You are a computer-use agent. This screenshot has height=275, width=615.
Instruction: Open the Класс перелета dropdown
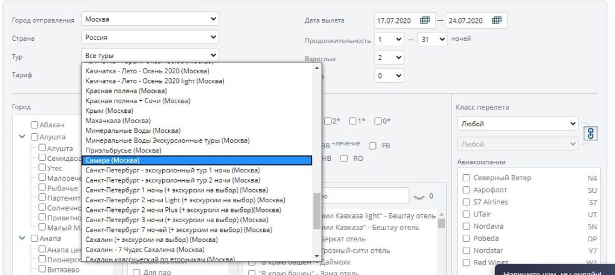click(517, 124)
